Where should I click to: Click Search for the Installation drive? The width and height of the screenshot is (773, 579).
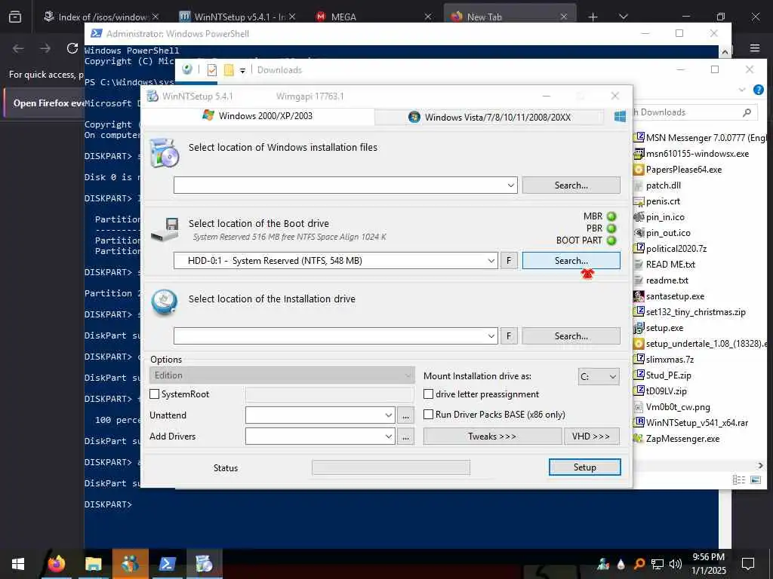571,335
